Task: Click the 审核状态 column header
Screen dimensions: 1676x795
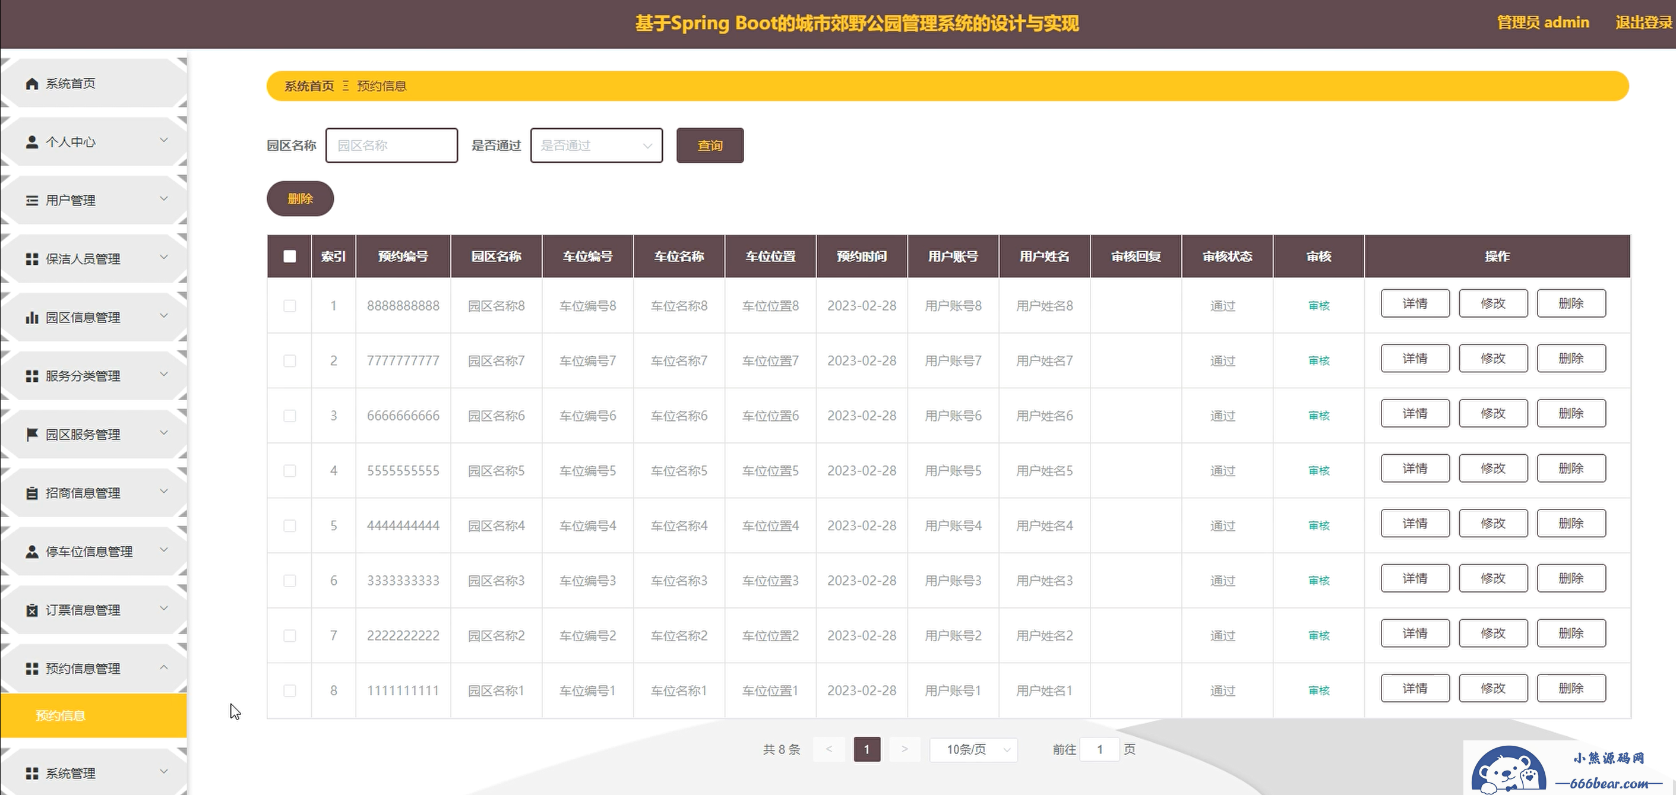Action: click(x=1227, y=256)
